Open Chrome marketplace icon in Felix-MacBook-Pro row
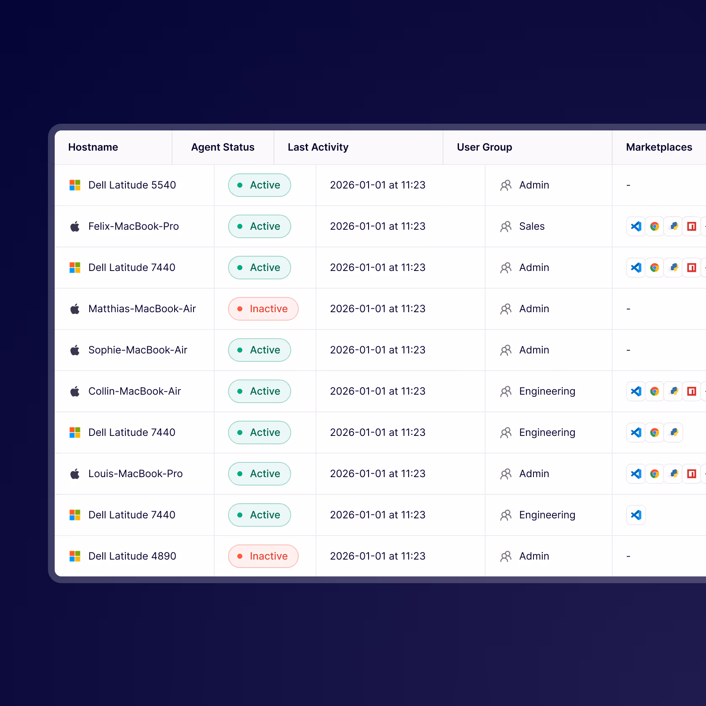The height and width of the screenshot is (706, 706). pos(655,226)
